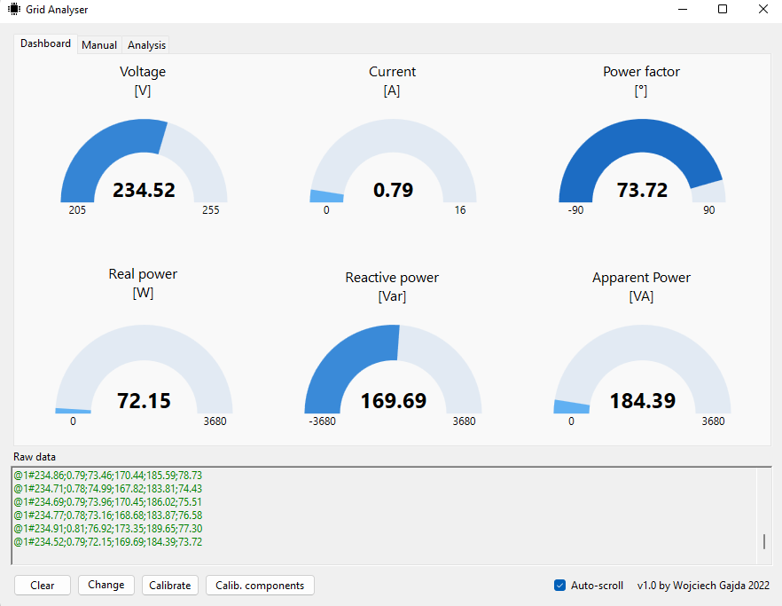The height and width of the screenshot is (606, 782).
Task: Click the Power factor gauge reading 73.72
Action: coord(642,190)
